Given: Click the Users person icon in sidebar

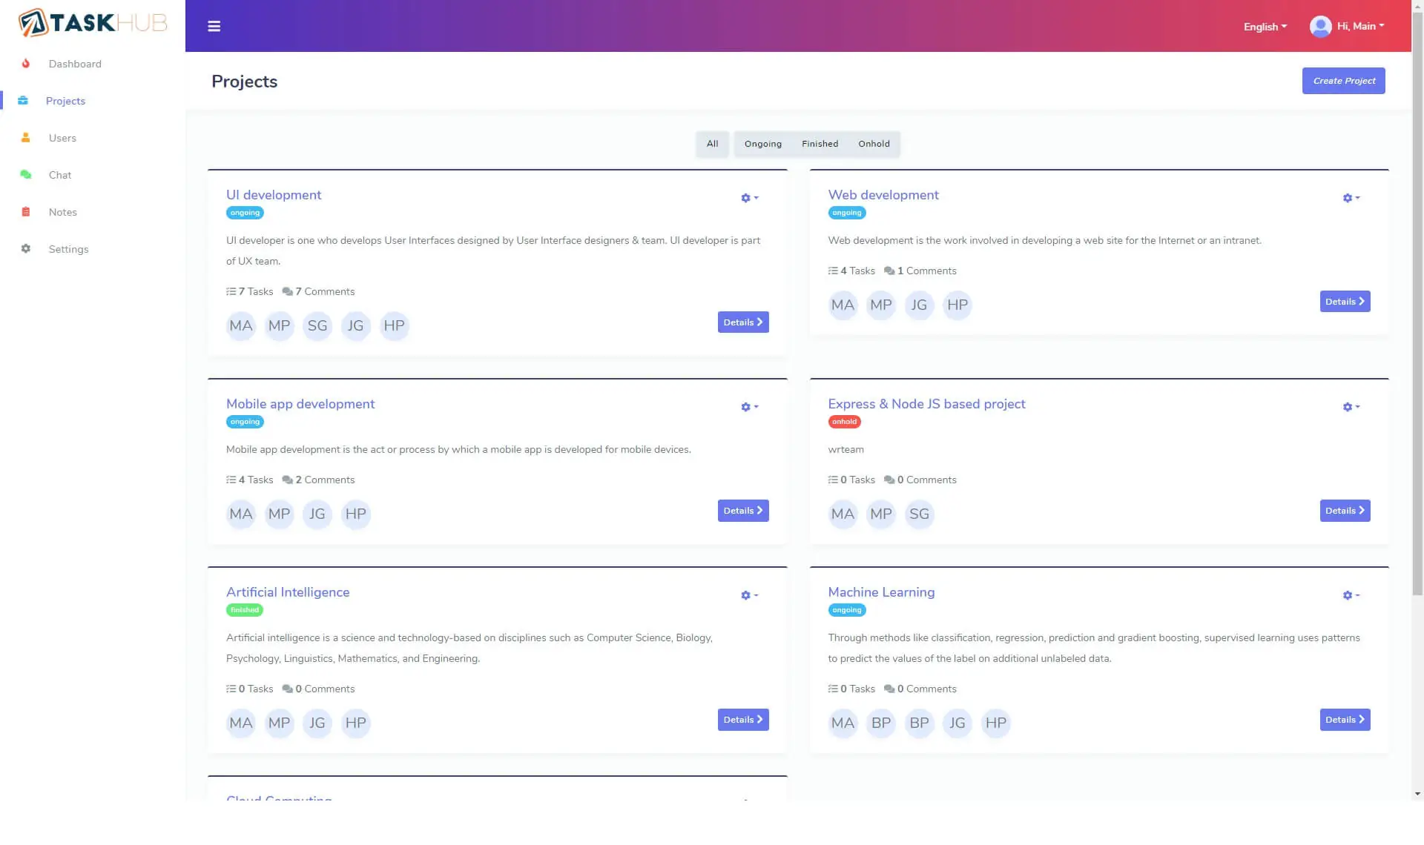Looking at the screenshot, I should [x=26, y=138].
